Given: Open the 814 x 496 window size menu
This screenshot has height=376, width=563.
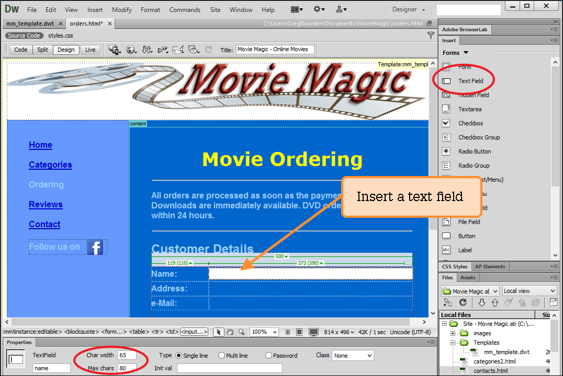Looking at the screenshot, I should coord(339,332).
